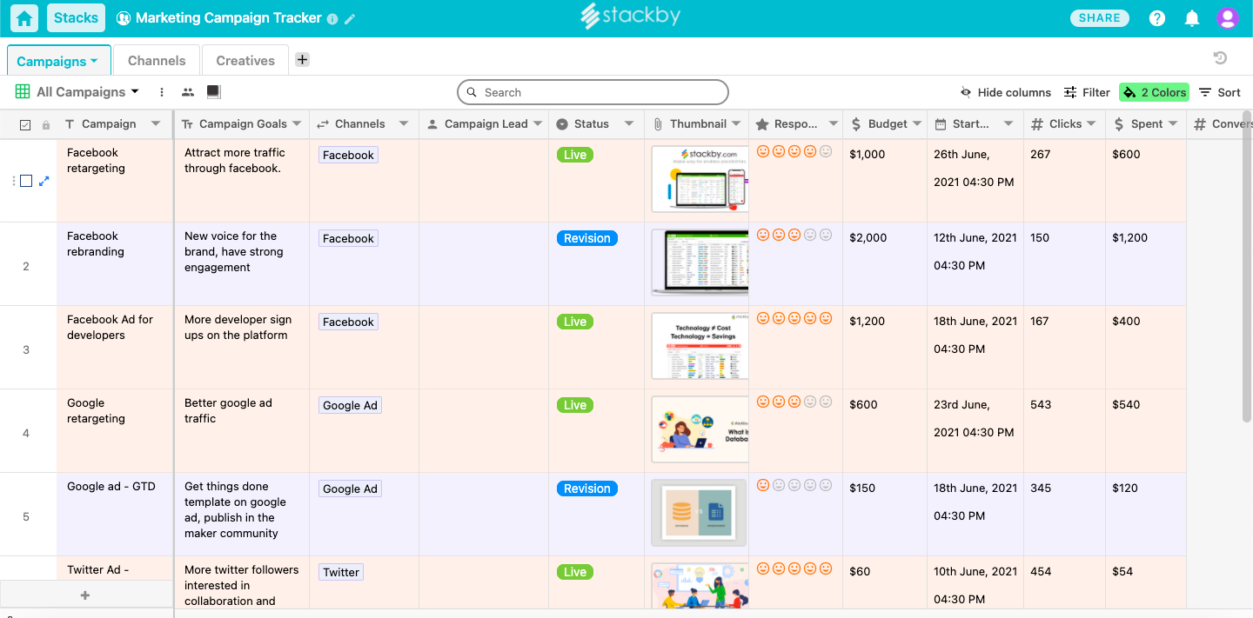
Task: Open the help question mark icon
Action: pyautogui.click(x=1156, y=18)
